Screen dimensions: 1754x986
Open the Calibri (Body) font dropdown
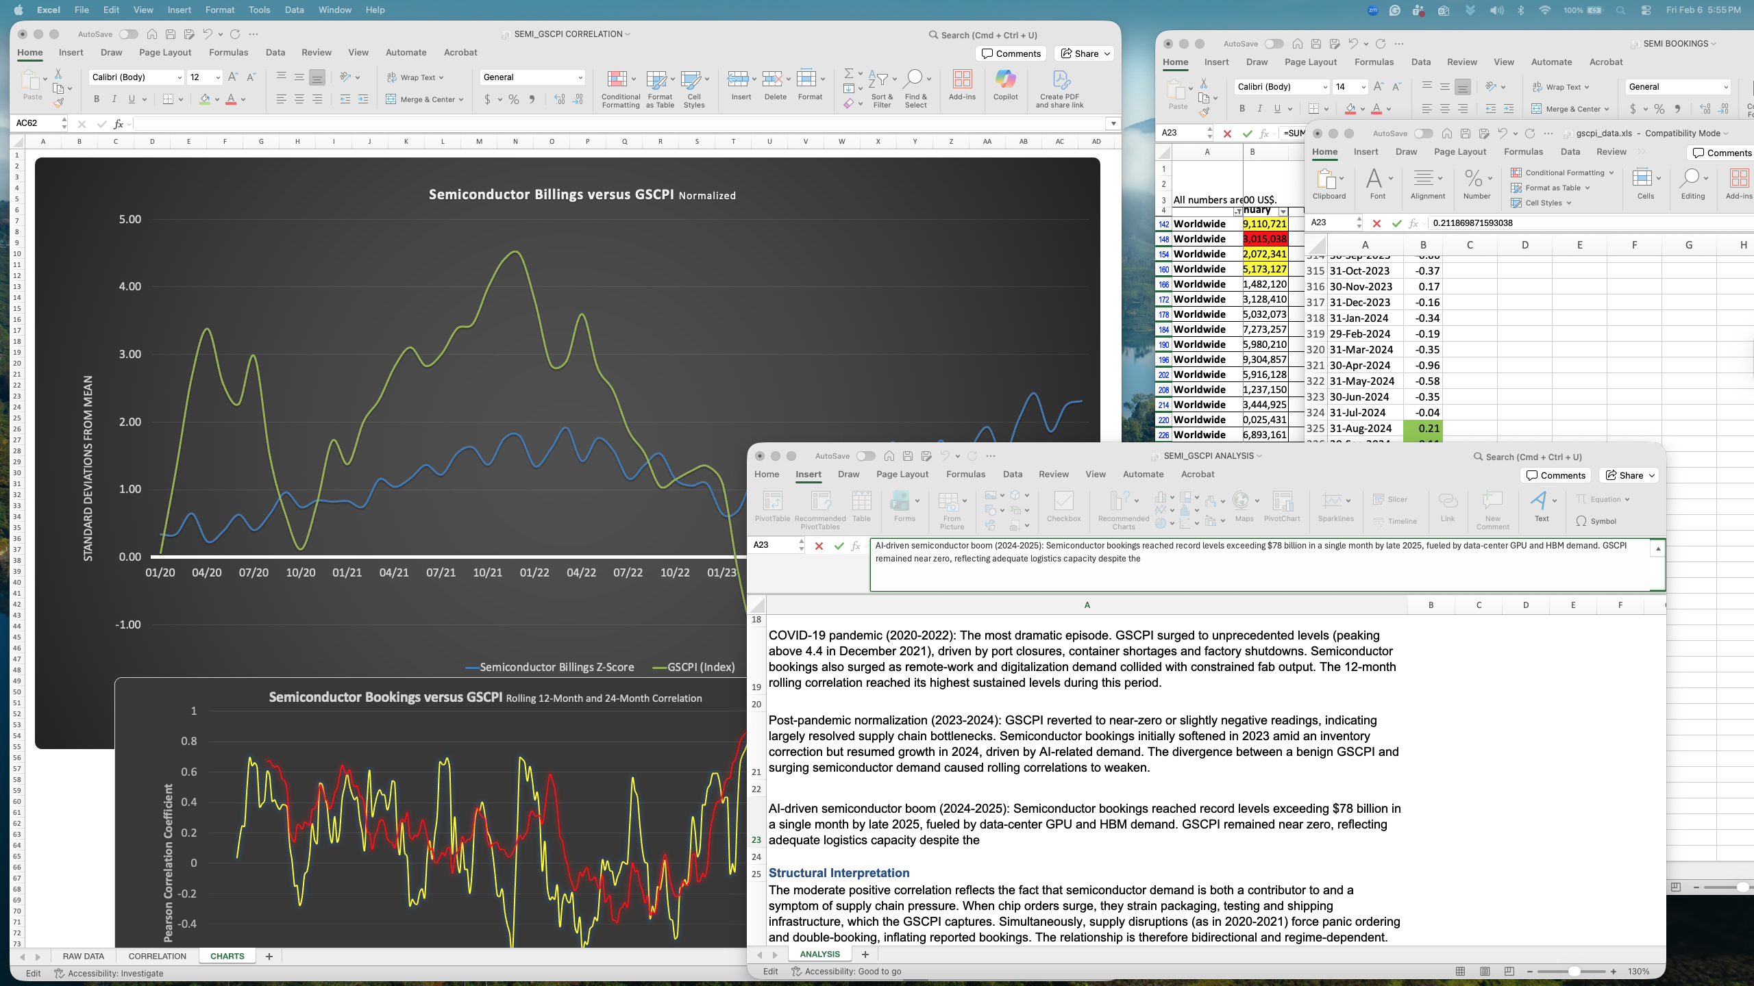point(180,77)
